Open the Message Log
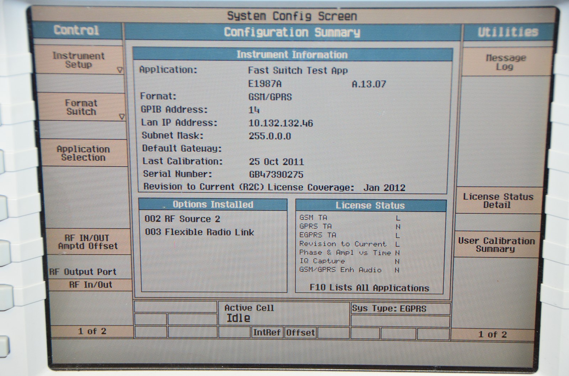The image size is (569, 376). (505, 62)
